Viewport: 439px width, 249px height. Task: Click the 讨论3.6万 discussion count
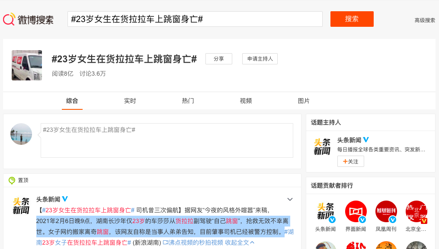(93, 73)
